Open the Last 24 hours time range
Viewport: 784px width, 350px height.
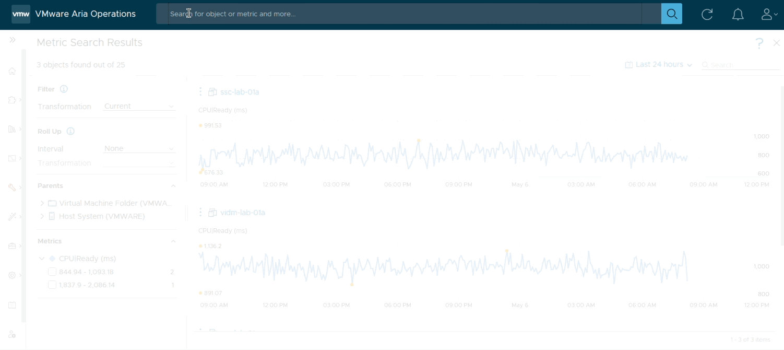pyautogui.click(x=659, y=65)
